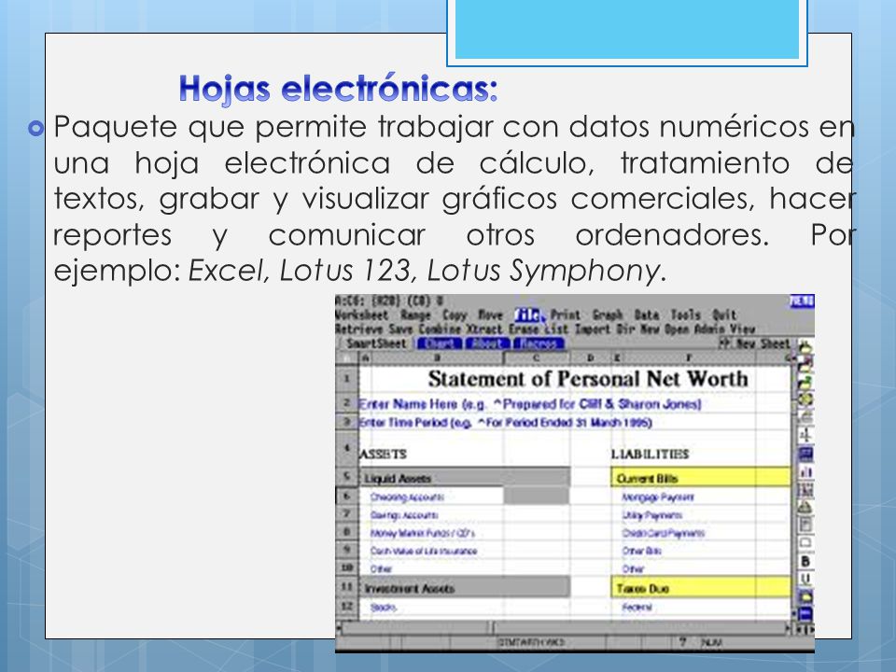Viewport: 896px width, 672px height.
Task: Click the NUM indicator in status bar
Action: click(x=711, y=643)
